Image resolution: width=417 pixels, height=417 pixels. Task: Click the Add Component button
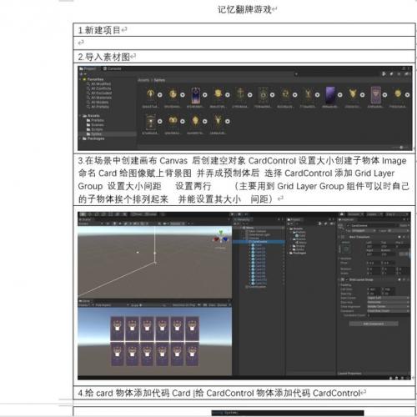[x=374, y=324]
